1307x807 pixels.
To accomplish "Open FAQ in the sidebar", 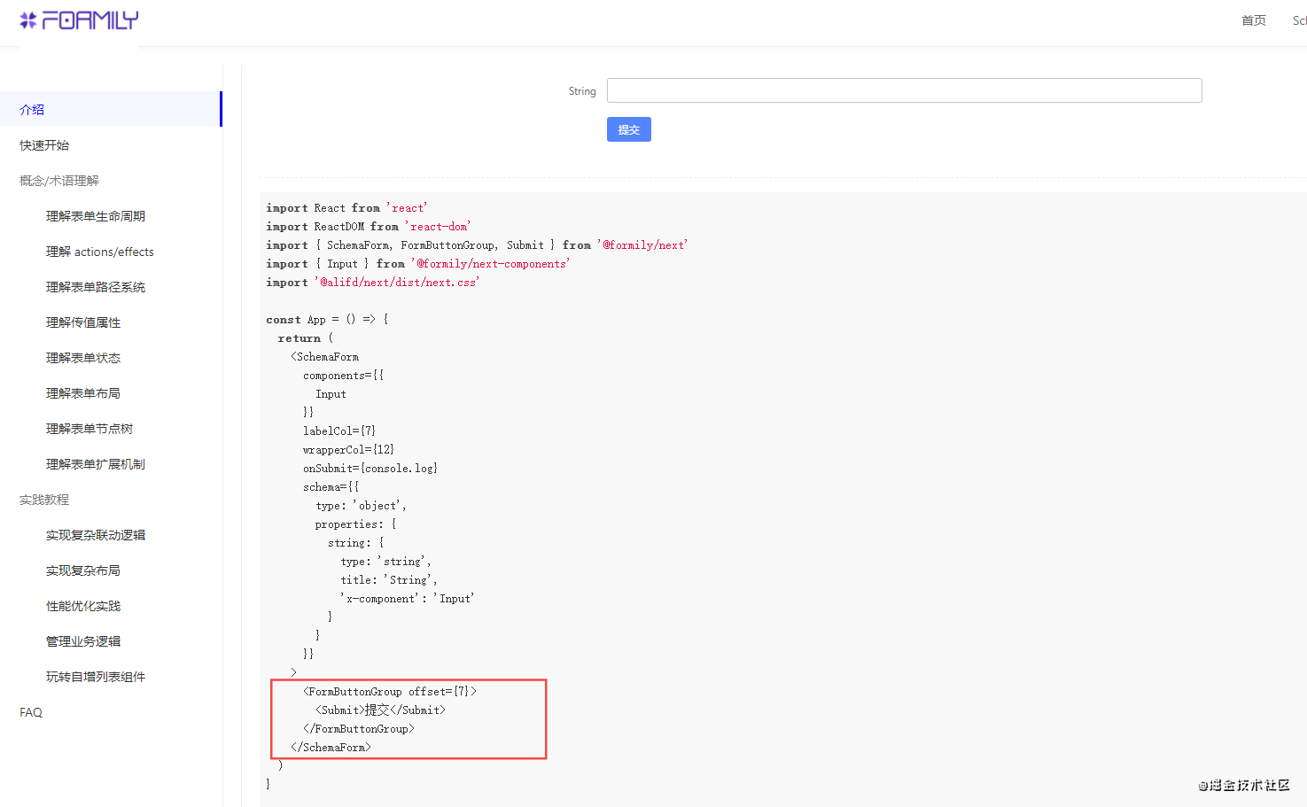I will (x=31, y=712).
